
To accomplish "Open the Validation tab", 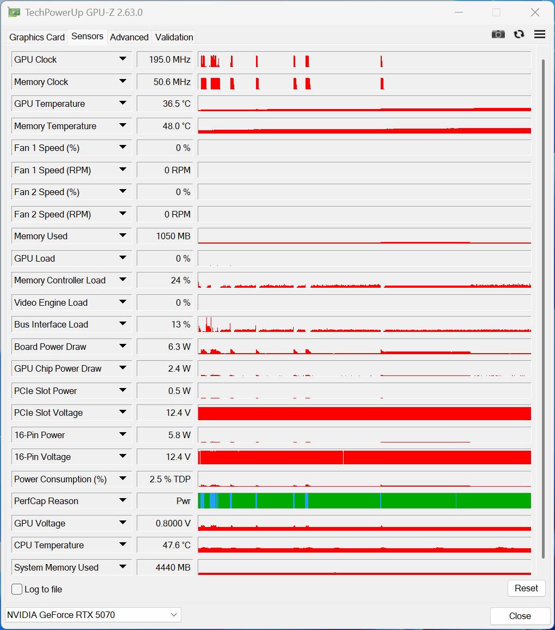I will (x=174, y=37).
